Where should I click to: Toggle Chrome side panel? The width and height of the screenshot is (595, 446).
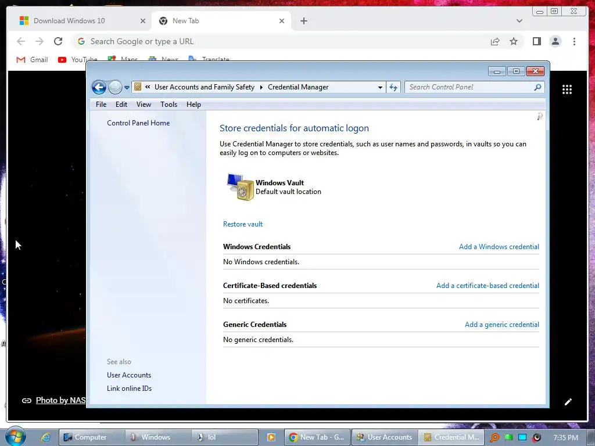click(x=536, y=41)
